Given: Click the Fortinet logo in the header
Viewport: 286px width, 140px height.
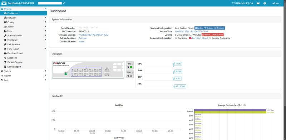Looking at the screenshot, I should point(4,3).
